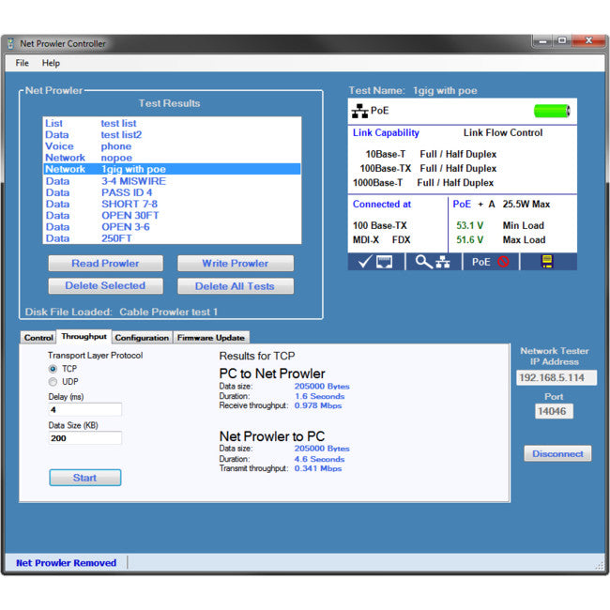Click the Net Prowler title bar app icon
This screenshot has height=610, width=610.
pyautogui.click(x=11, y=43)
